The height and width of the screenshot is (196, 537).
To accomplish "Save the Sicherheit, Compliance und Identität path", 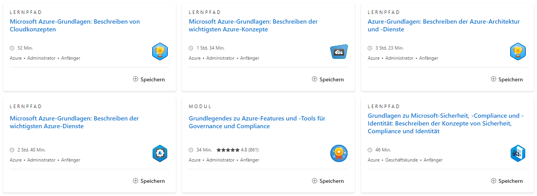I will tap(507, 181).
